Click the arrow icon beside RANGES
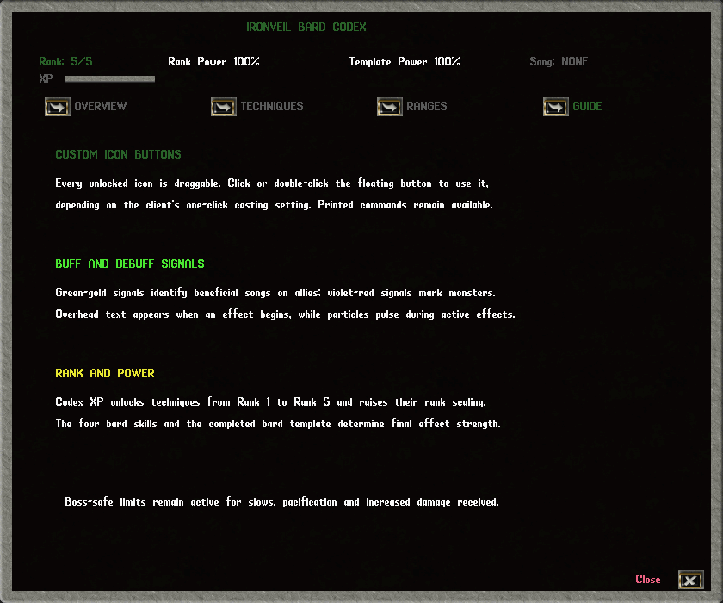 pos(390,107)
